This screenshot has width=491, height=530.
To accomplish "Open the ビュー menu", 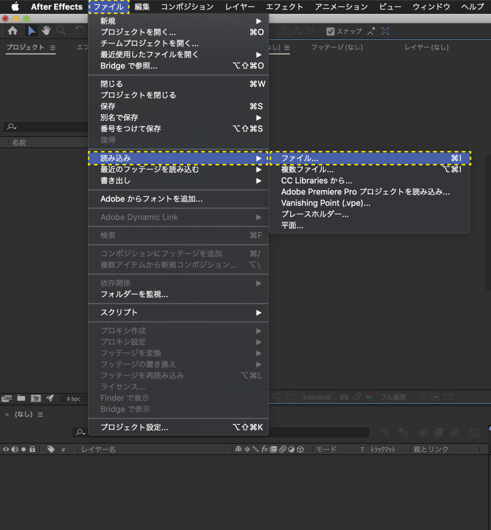I will 390,7.
